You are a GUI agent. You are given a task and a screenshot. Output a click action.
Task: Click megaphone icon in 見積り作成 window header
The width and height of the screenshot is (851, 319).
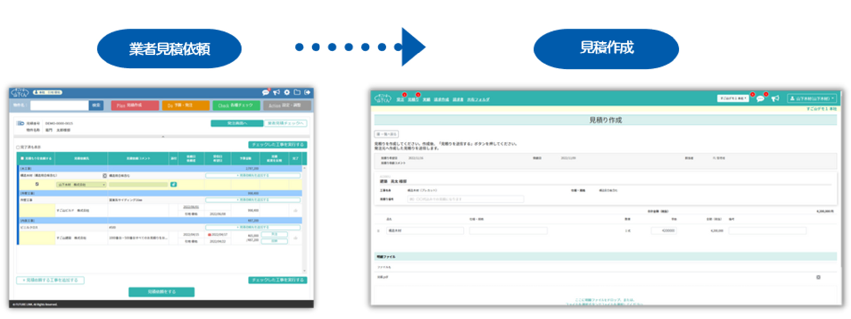(775, 98)
